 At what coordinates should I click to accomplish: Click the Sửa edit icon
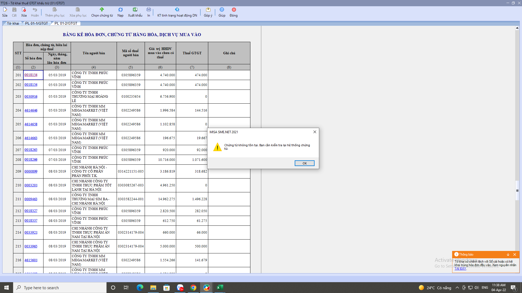[x=5, y=12]
